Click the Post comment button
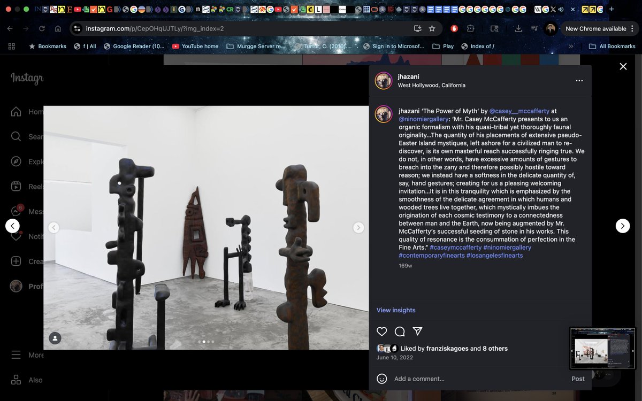 tap(578, 379)
